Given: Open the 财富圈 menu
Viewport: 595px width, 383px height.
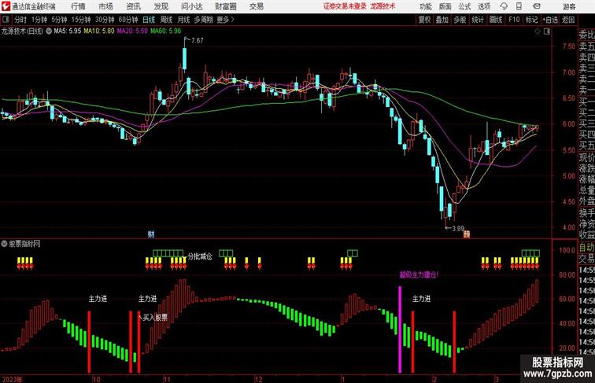Looking at the screenshot, I should (x=226, y=6).
